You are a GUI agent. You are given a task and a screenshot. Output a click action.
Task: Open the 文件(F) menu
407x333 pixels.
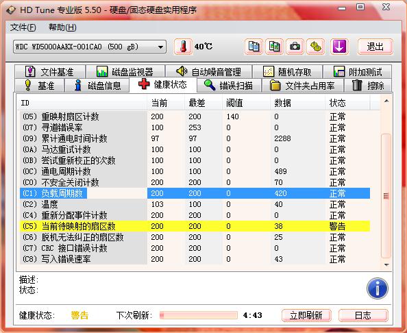click(x=23, y=27)
